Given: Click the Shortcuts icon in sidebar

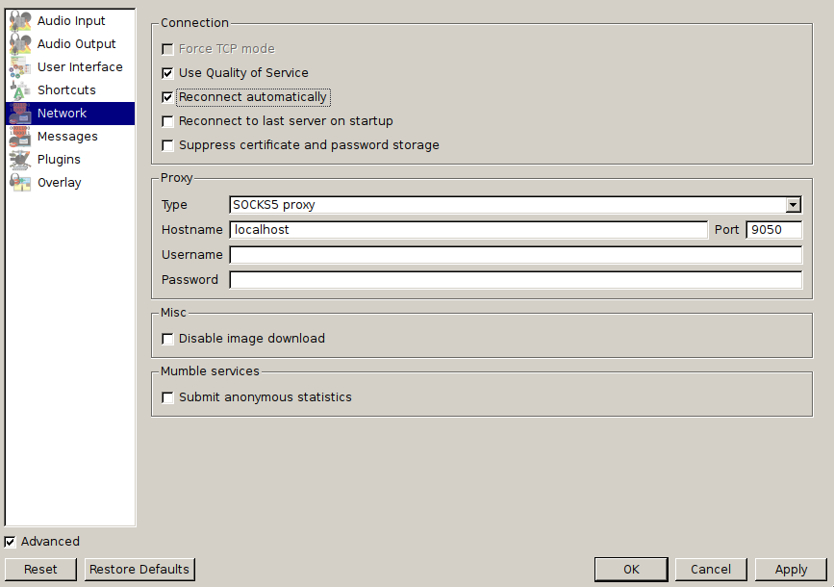Looking at the screenshot, I should (20, 90).
